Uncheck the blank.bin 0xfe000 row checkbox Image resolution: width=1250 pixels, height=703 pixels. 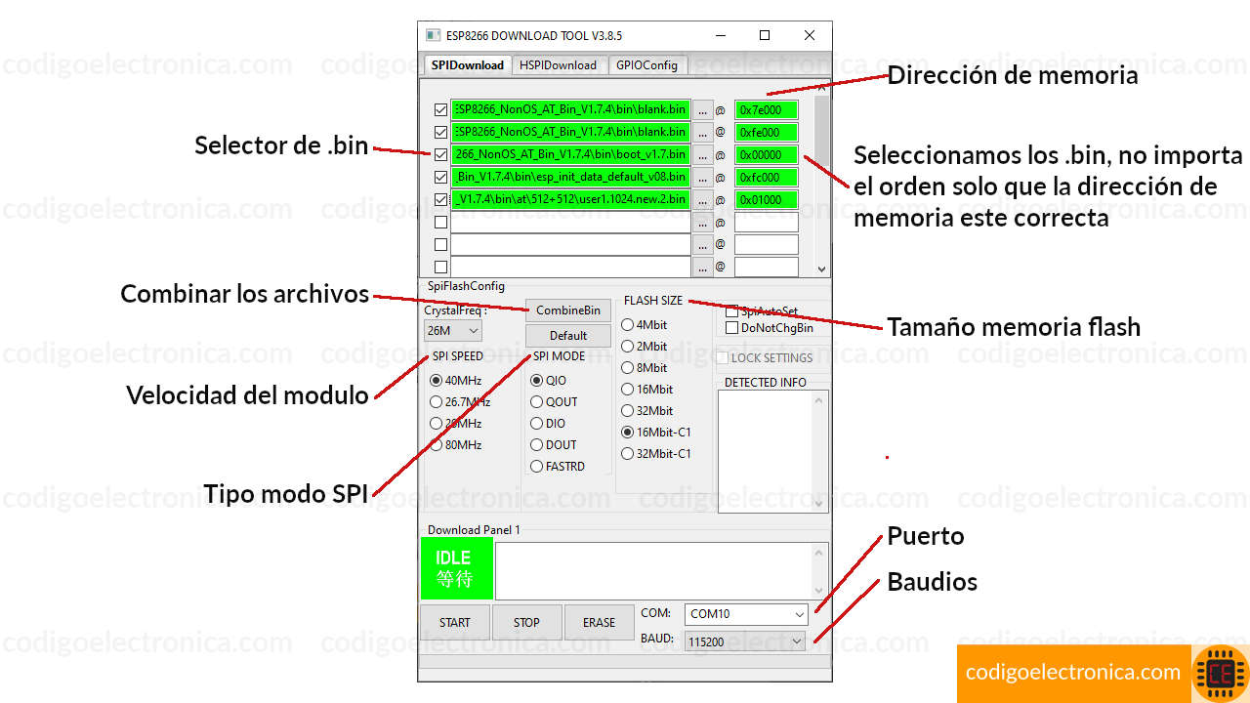[x=440, y=132]
